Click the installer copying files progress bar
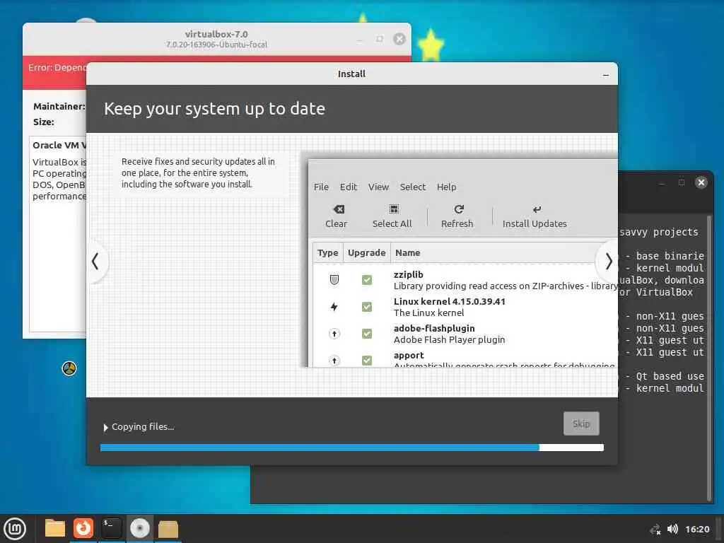 tap(352, 448)
